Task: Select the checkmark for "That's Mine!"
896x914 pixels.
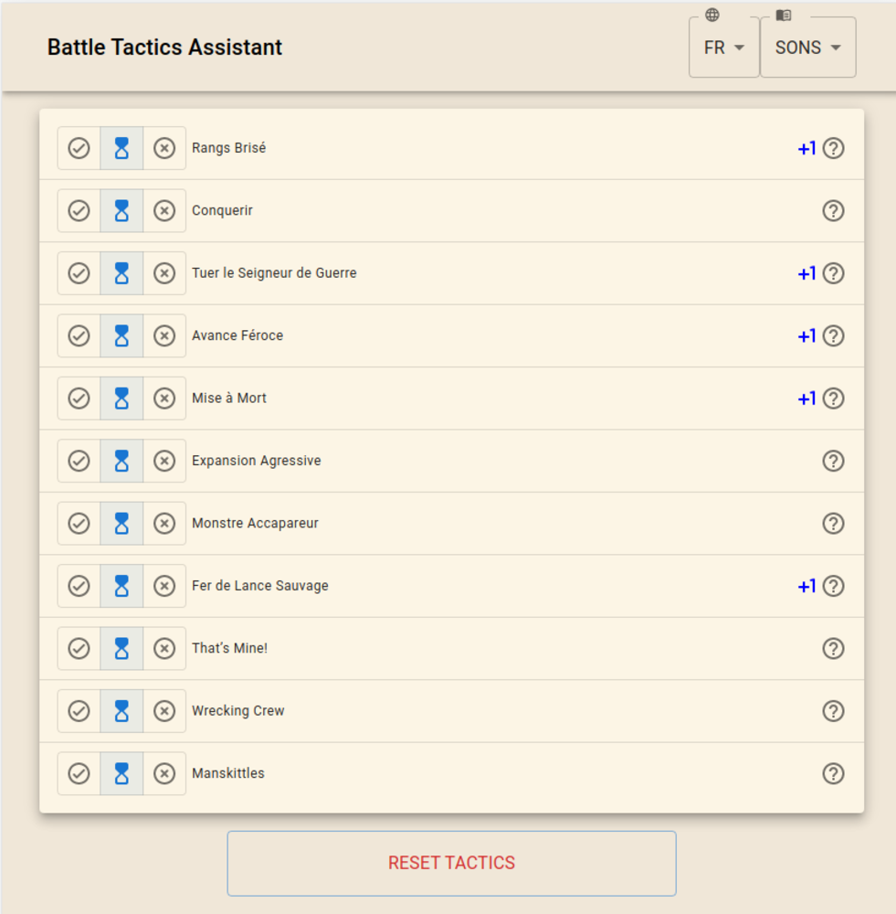Action: pos(78,648)
